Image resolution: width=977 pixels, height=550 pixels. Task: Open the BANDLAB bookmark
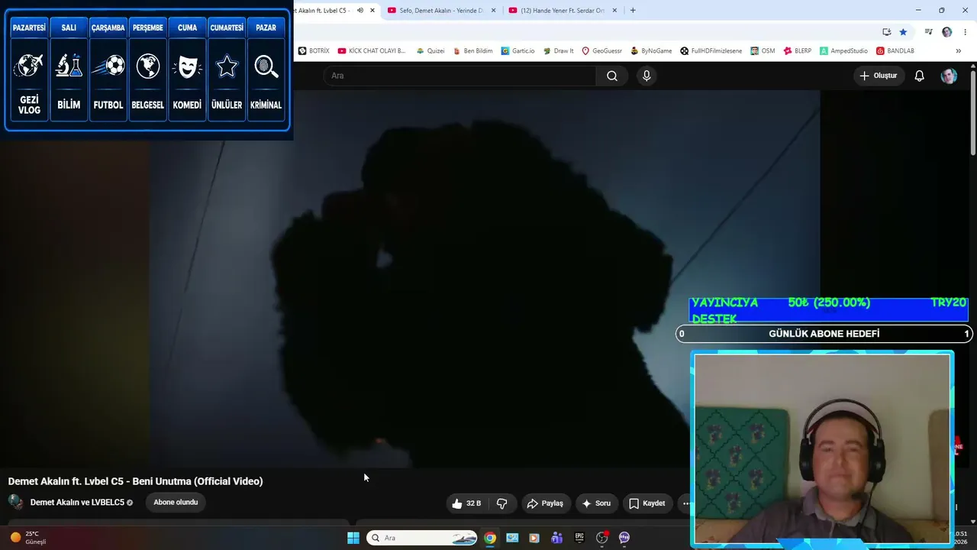tap(895, 51)
